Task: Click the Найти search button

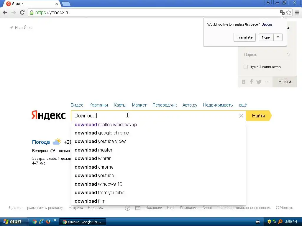Action: (x=258, y=116)
